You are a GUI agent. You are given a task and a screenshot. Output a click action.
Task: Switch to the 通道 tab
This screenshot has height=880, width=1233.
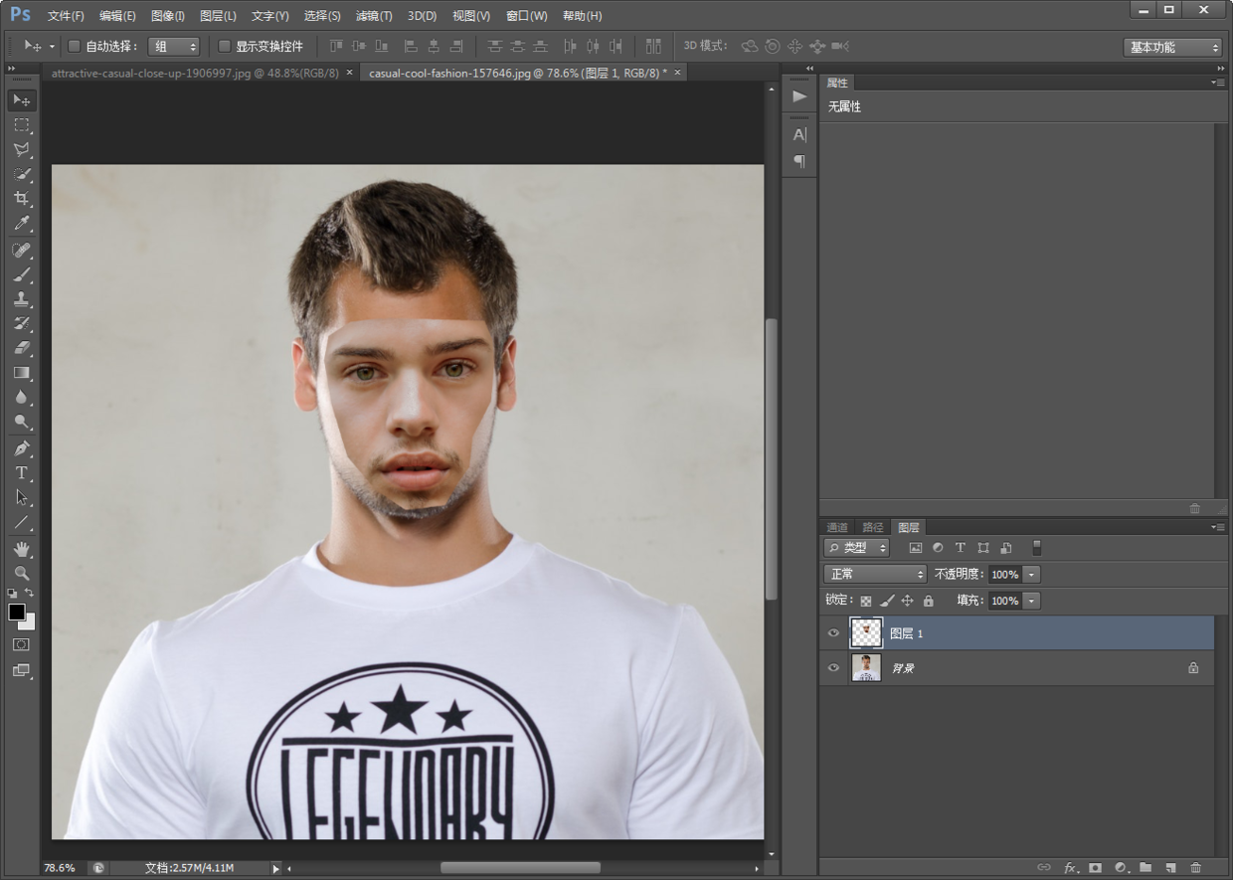tap(837, 528)
